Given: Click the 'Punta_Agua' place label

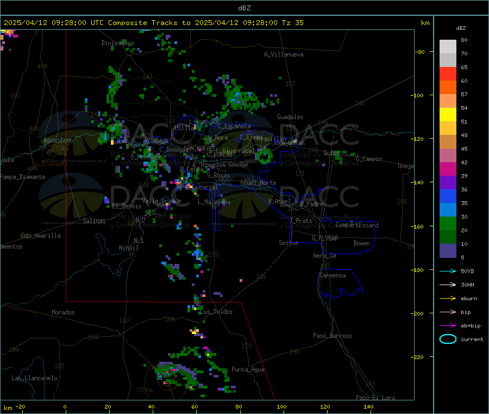Looking at the screenshot, I should (248, 369).
